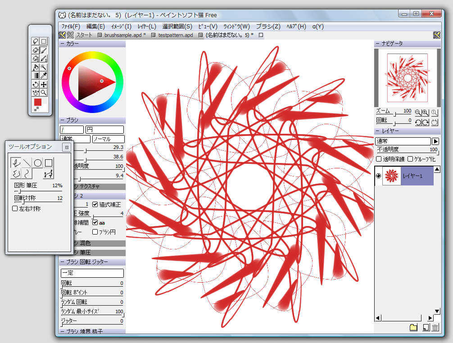Select the brush tool in the toolbox

(x=44, y=50)
